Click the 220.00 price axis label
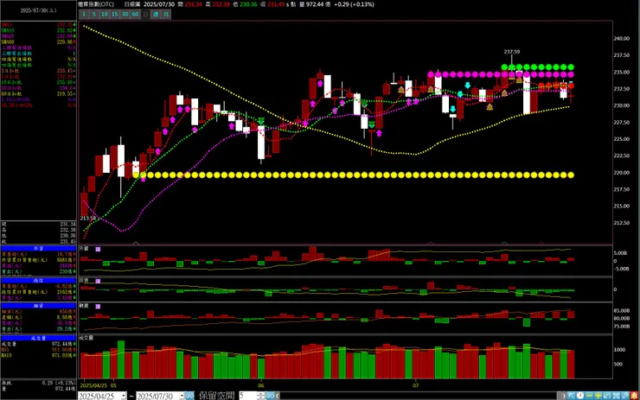 pyautogui.click(x=621, y=173)
